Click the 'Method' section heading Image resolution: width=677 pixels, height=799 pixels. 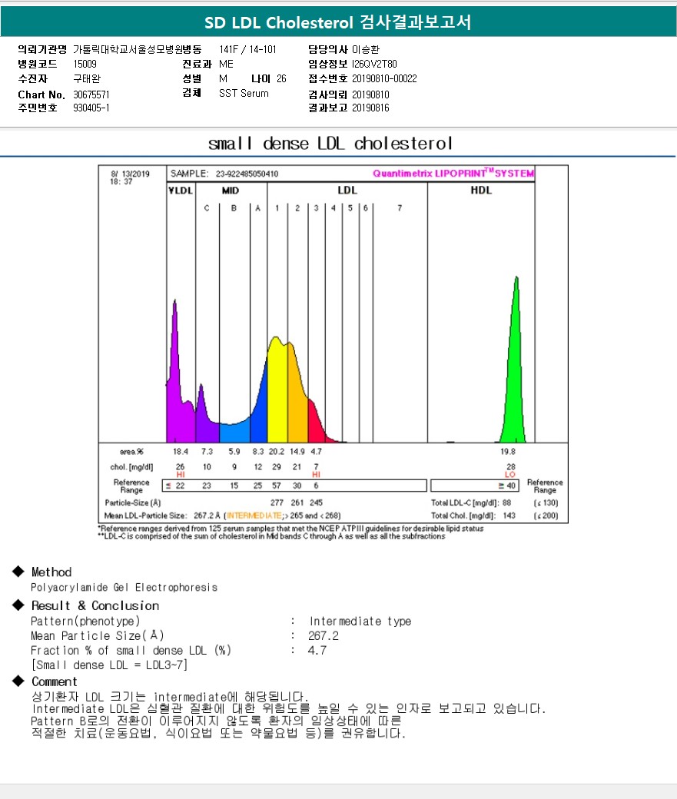[51, 572]
